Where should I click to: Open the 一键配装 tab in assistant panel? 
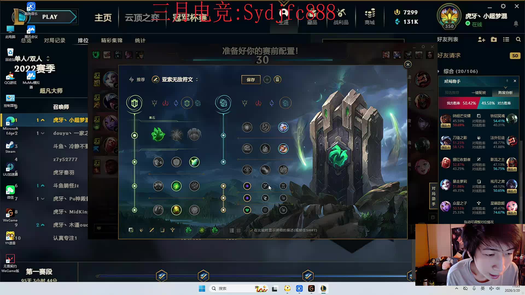(x=479, y=93)
